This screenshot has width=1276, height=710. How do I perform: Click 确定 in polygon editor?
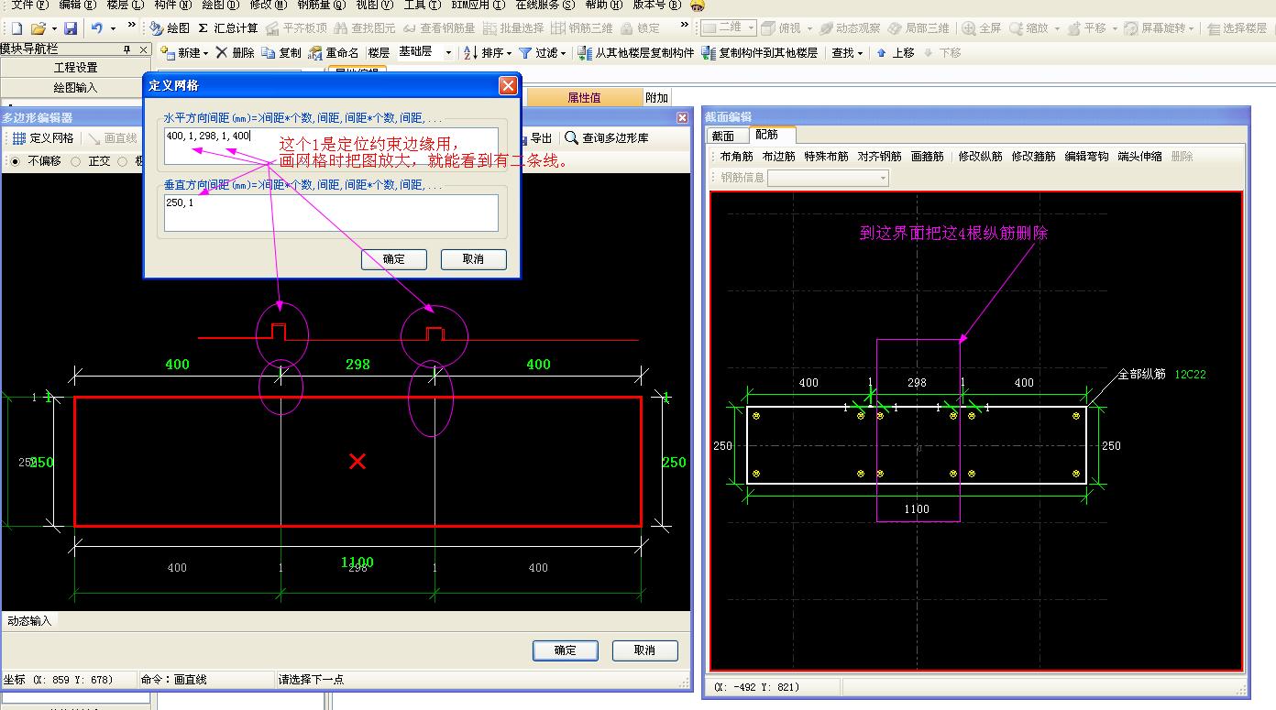(x=566, y=650)
